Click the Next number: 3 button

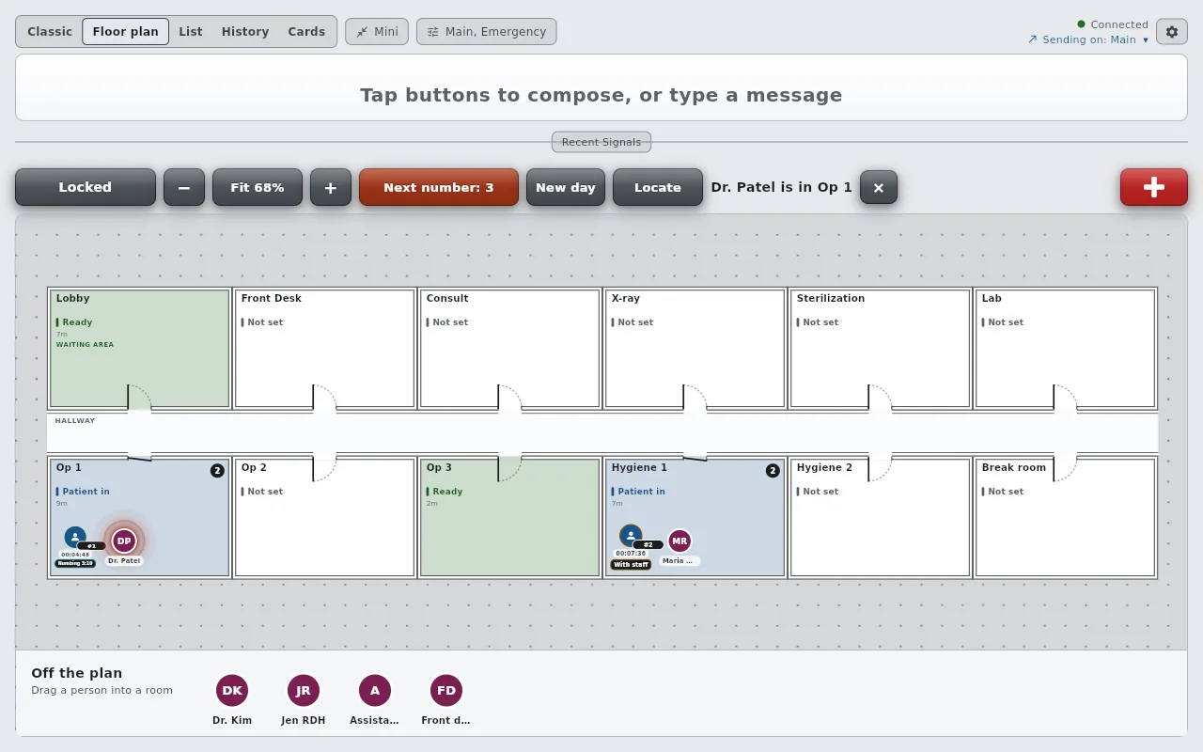tap(439, 187)
